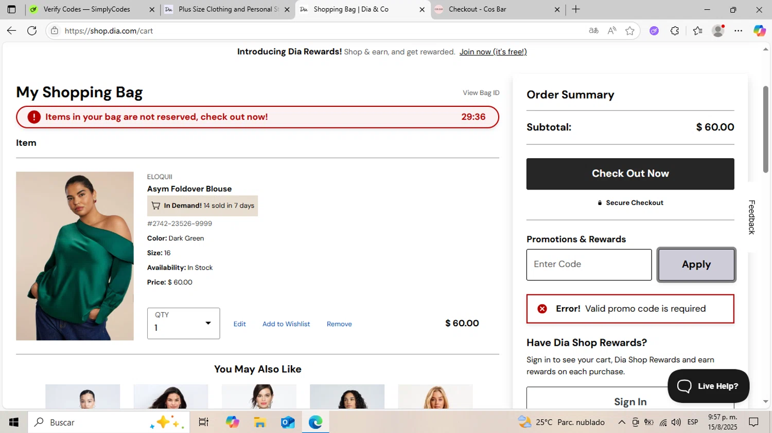Click the page vertical scrollbar thumb
The height and width of the screenshot is (433, 772).
tap(766, 129)
